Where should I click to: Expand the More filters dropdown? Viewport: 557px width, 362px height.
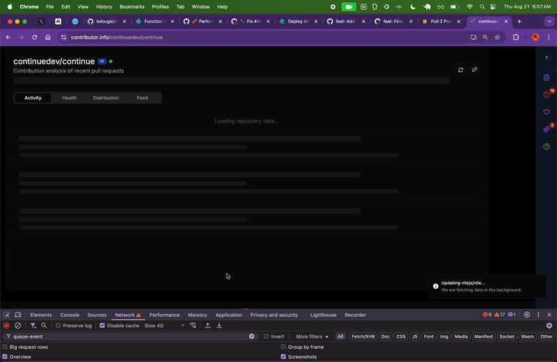tap(312, 336)
